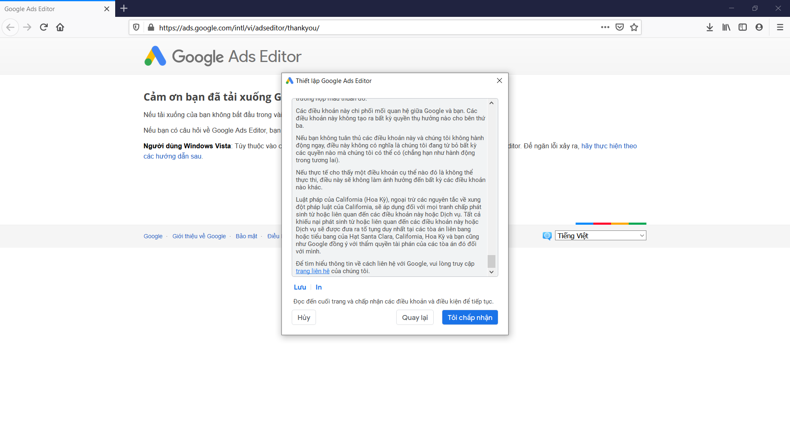
Task: Click the terms scrollbar down arrow
Action: coord(491,272)
